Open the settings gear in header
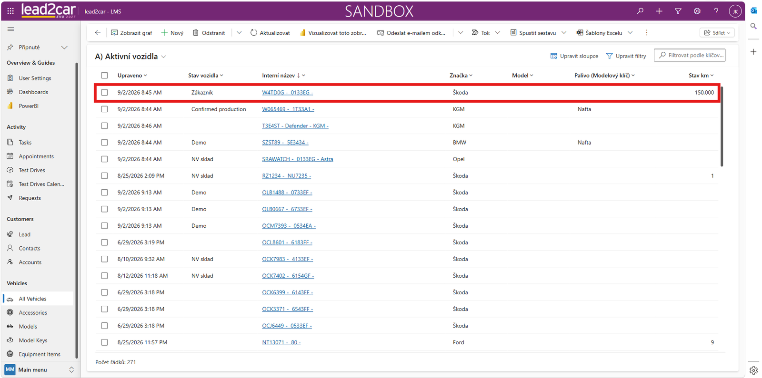The image size is (762, 378). 697,11
